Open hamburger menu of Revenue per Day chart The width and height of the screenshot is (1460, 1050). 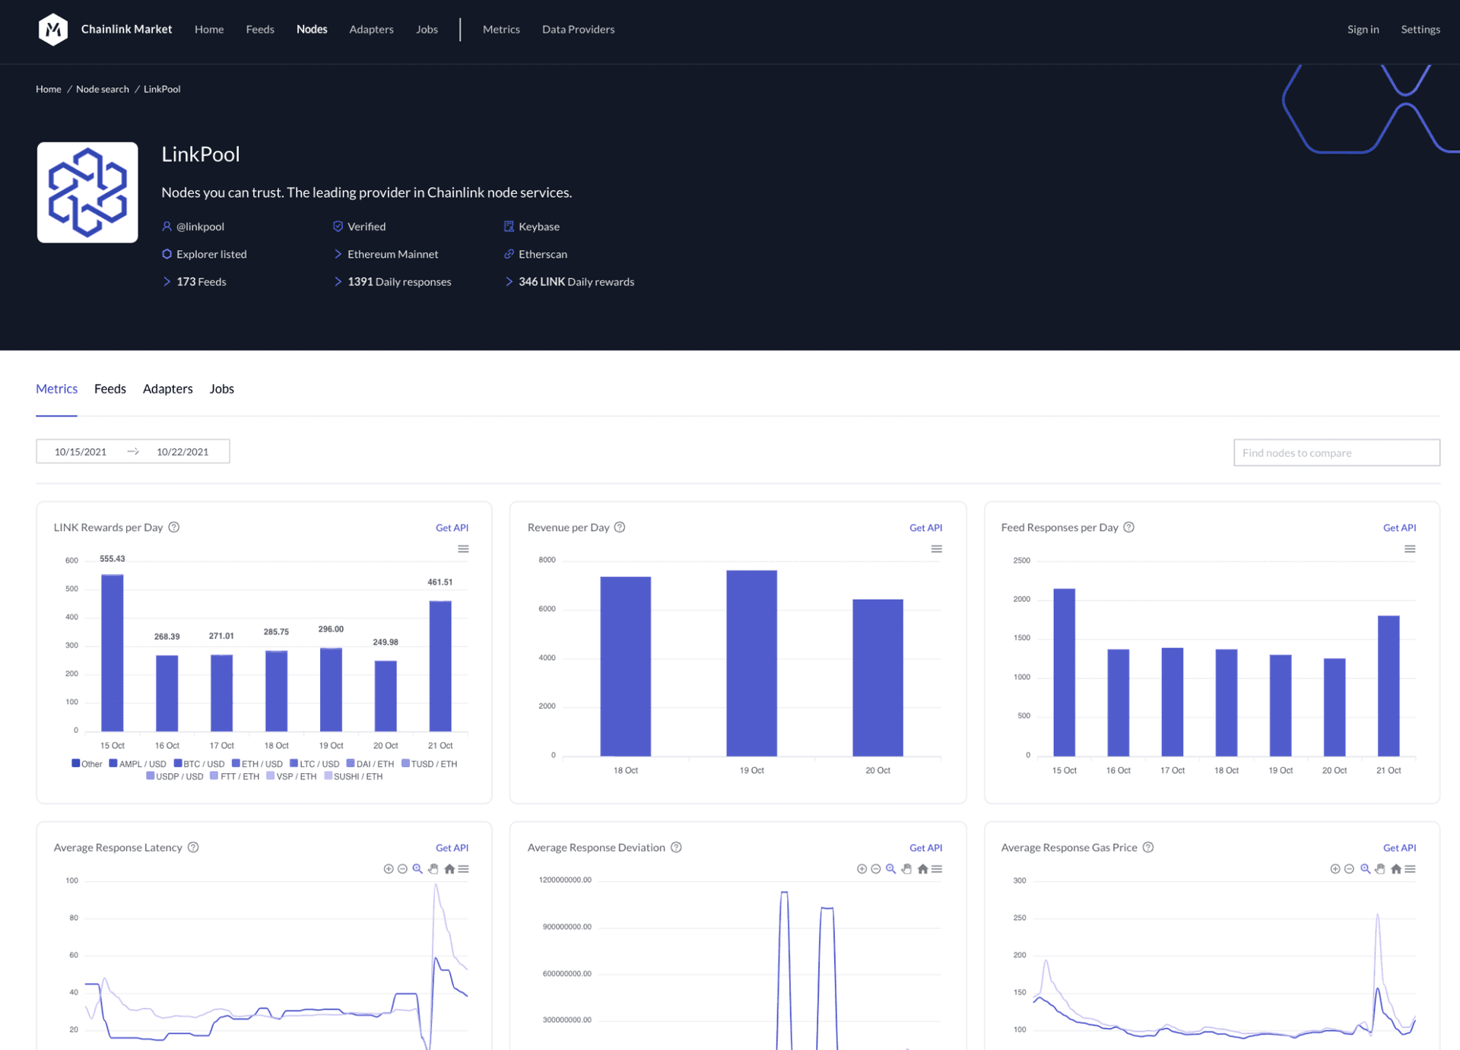937,549
